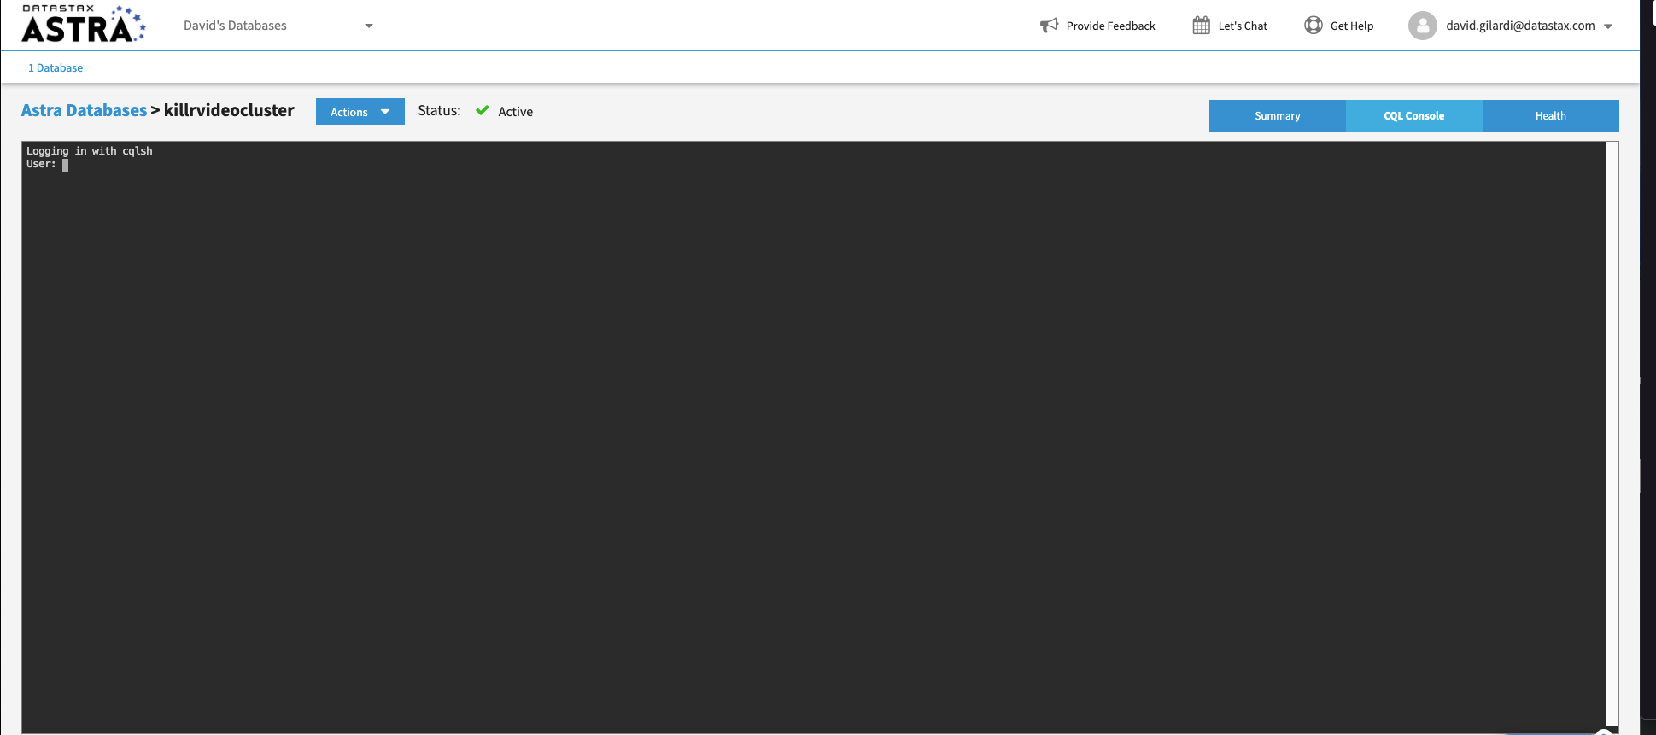
Task: Expand the david.gilardi@datastax.com account menu arrow
Action: (x=1608, y=26)
